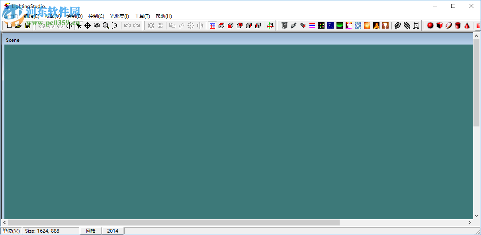This screenshot has height=235, width=481.
Task: Select the red sphere primitive tool
Action: click(x=430, y=25)
